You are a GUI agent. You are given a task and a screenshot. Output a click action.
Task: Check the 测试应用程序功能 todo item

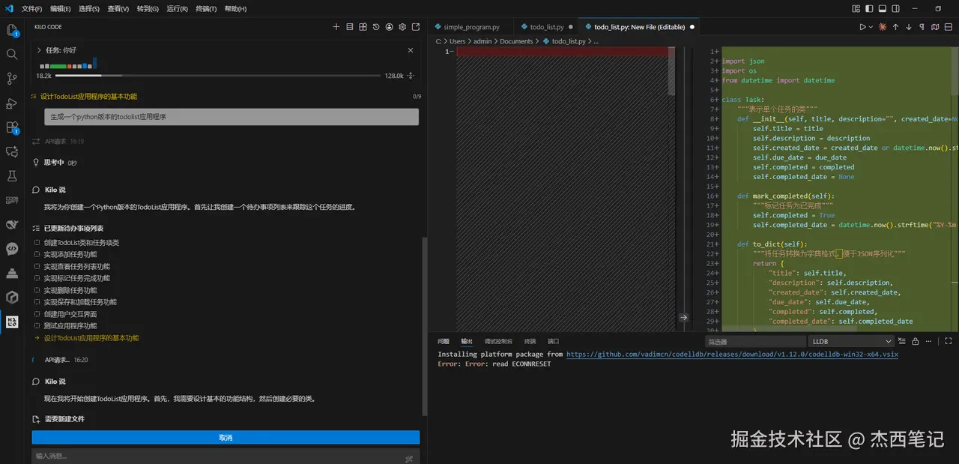pos(37,326)
